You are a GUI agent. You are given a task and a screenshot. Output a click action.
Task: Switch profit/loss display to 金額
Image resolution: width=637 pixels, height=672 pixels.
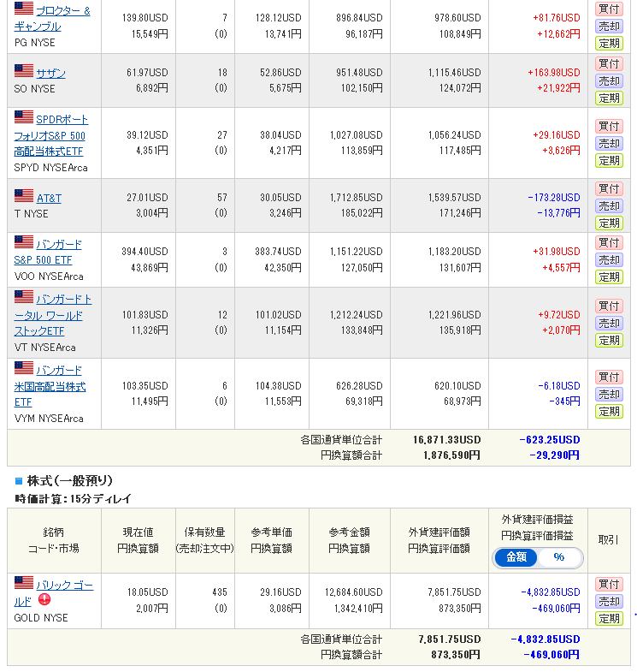(516, 557)
